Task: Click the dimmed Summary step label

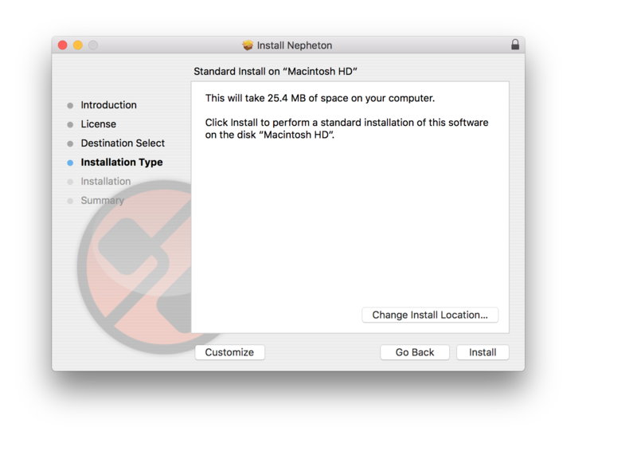Action: click(x=103, y=201)
